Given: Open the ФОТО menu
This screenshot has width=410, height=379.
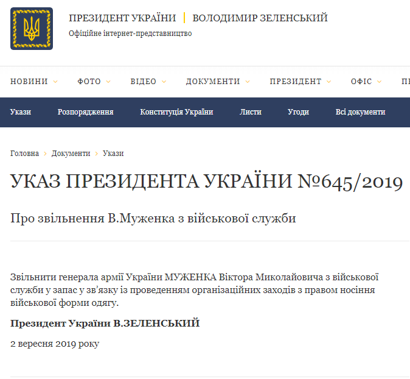Looking at the screenshot, I should [x=89, y=82].
